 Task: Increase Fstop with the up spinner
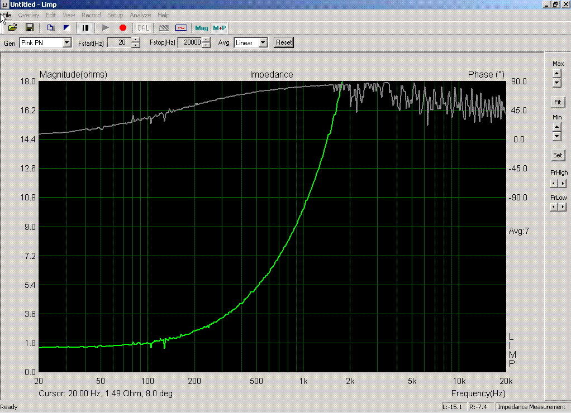click(x=206, y=40)
